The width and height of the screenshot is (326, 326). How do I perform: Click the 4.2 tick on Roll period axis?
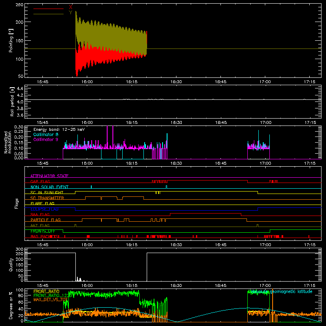tap(20, 95)
